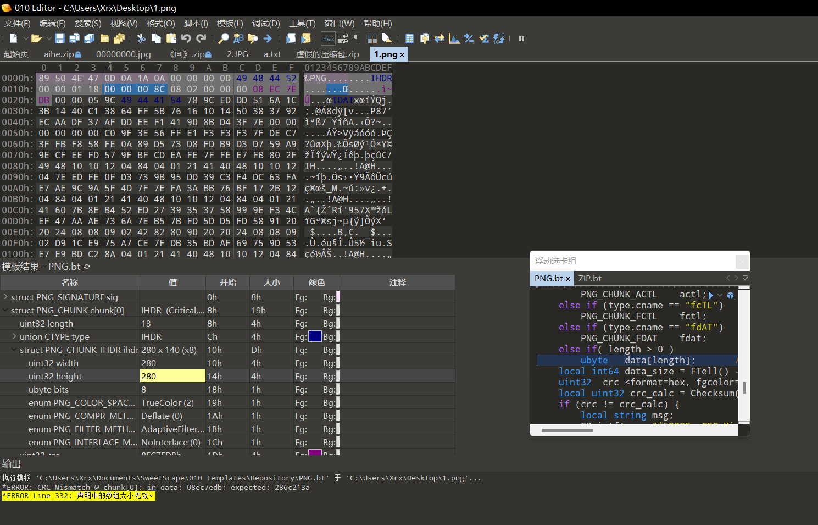Click the Save file floppy disk icon
The height and width of the screenshot is (525, 818).
60,38
